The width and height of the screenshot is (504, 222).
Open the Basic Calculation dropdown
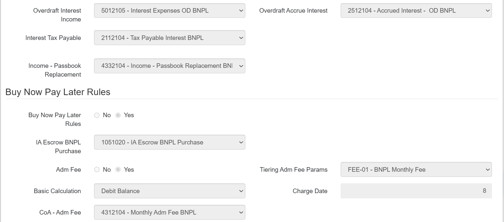click(169, 191)
